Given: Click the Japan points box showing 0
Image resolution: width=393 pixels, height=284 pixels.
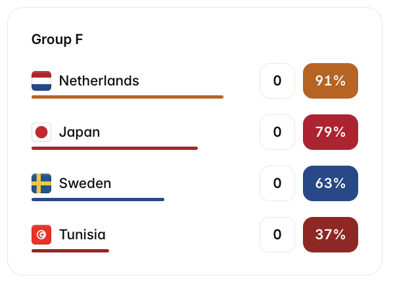Looking at the screenshot, I should coord(277,132).
